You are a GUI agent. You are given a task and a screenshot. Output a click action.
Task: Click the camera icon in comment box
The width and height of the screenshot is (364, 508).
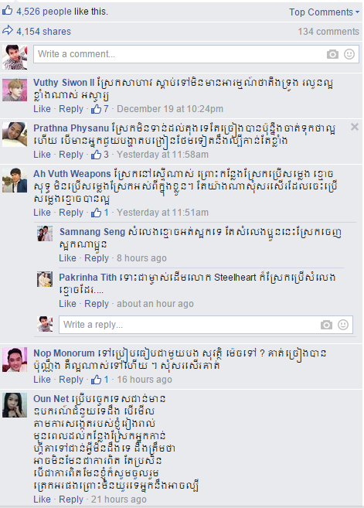click(x=332, y=54)
